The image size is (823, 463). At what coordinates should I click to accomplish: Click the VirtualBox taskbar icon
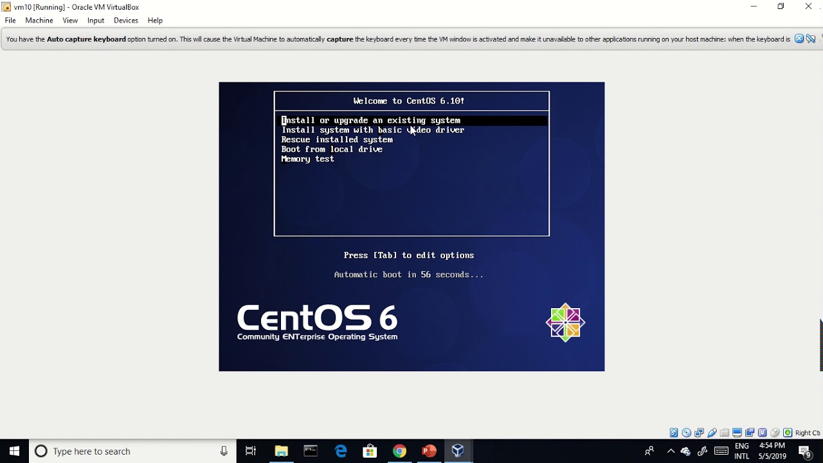[458, 451]
